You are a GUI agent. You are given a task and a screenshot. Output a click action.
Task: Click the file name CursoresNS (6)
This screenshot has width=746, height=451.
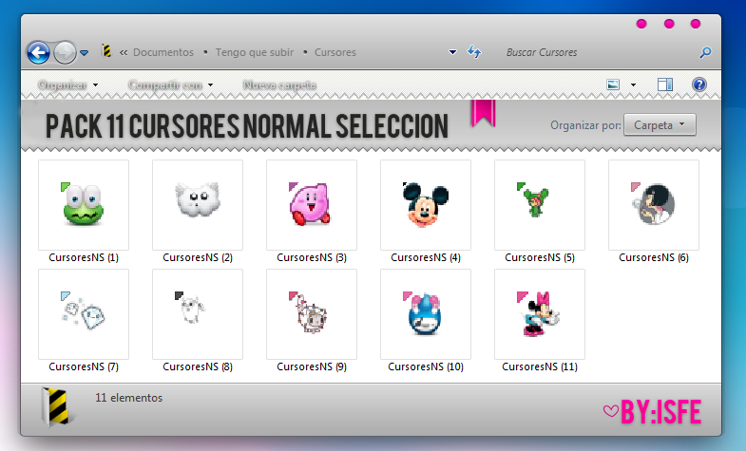pyautogui.click(x=654, y=257)
